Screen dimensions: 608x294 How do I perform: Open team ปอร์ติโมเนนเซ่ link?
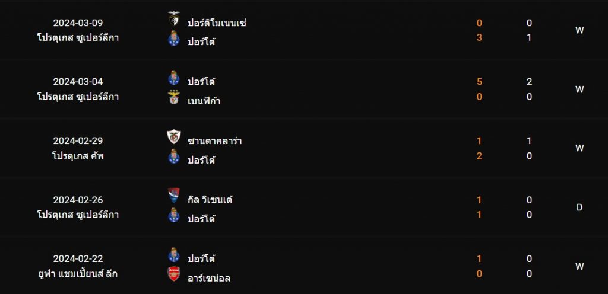[x=217, y=23]
